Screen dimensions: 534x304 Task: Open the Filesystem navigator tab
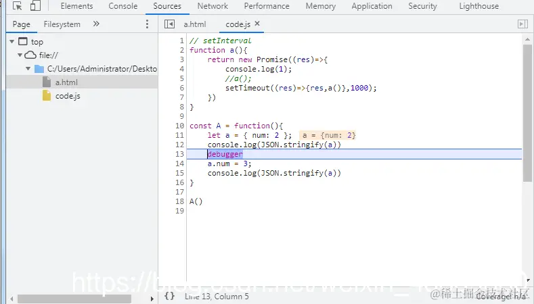[62, 24]
